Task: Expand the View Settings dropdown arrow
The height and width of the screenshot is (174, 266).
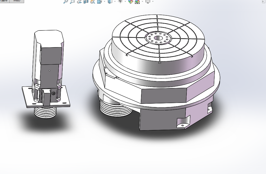Action: 153,2
